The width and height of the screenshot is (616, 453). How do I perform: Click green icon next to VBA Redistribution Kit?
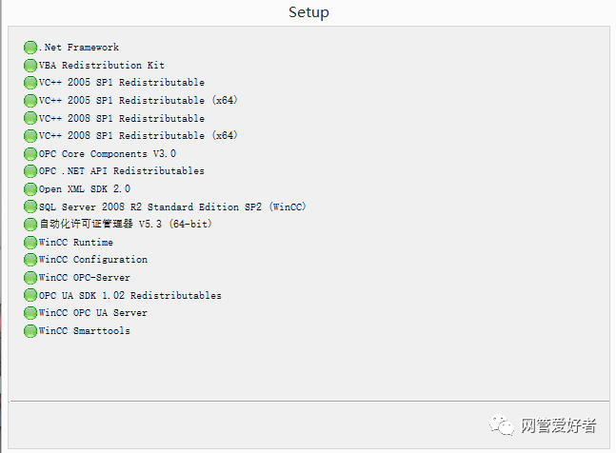click(x=31, y=66)
